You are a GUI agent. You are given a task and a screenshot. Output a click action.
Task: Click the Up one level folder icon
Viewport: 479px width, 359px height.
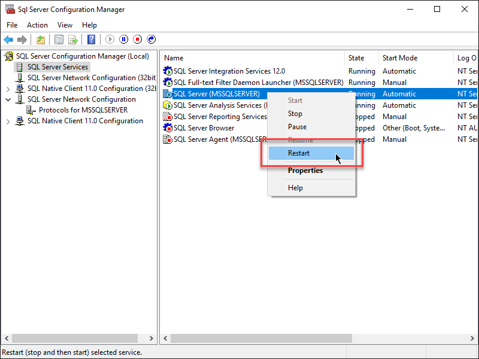pyautogui.click(x=40, y=39)
